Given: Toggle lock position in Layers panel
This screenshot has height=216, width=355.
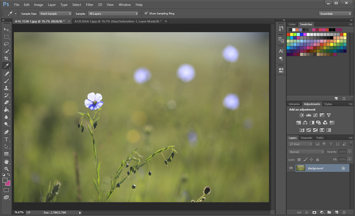Looking at the screenshot, I should pyautogui.click(x=311, y=160).
